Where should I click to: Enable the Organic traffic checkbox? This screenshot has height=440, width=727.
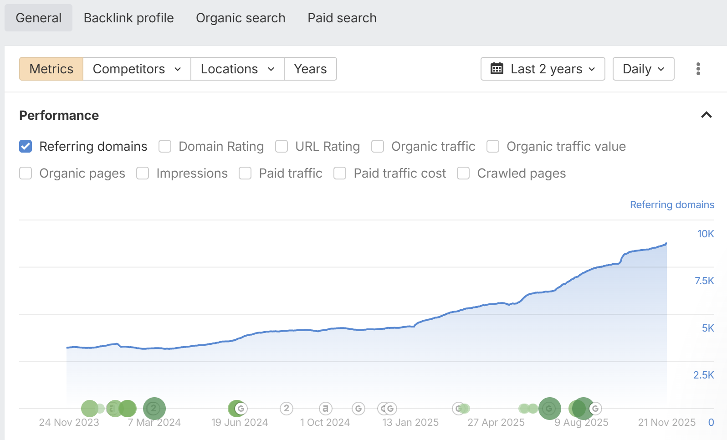pos(378,146)
